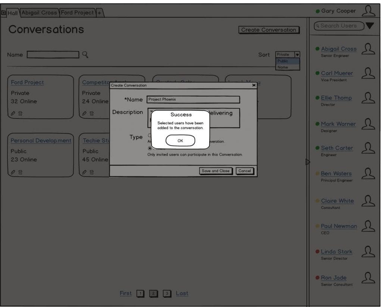382x307 pixels.
Task: Delete the Ford Project conversation via trash icon
Action: [x=21, y=113]
